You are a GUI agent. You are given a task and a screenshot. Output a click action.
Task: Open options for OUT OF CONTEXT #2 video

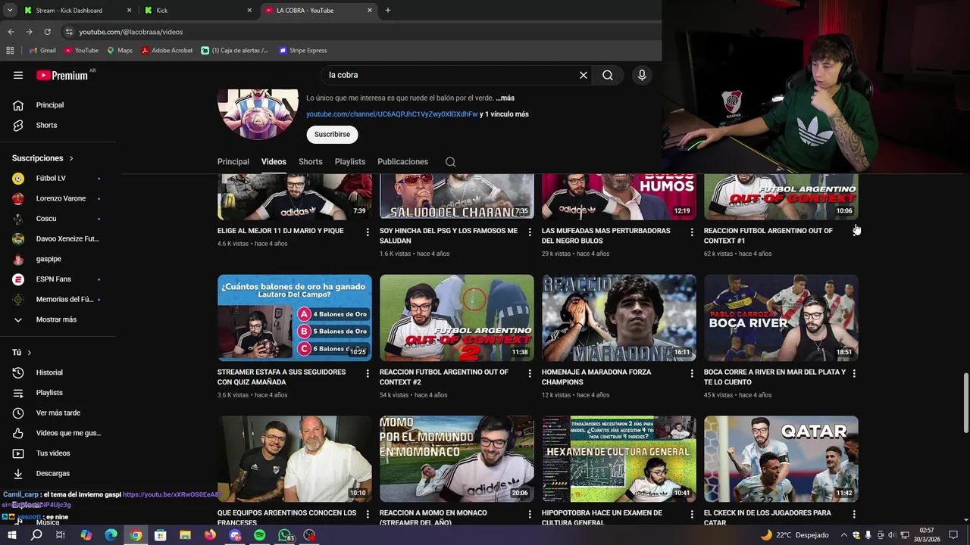[530, 373]
